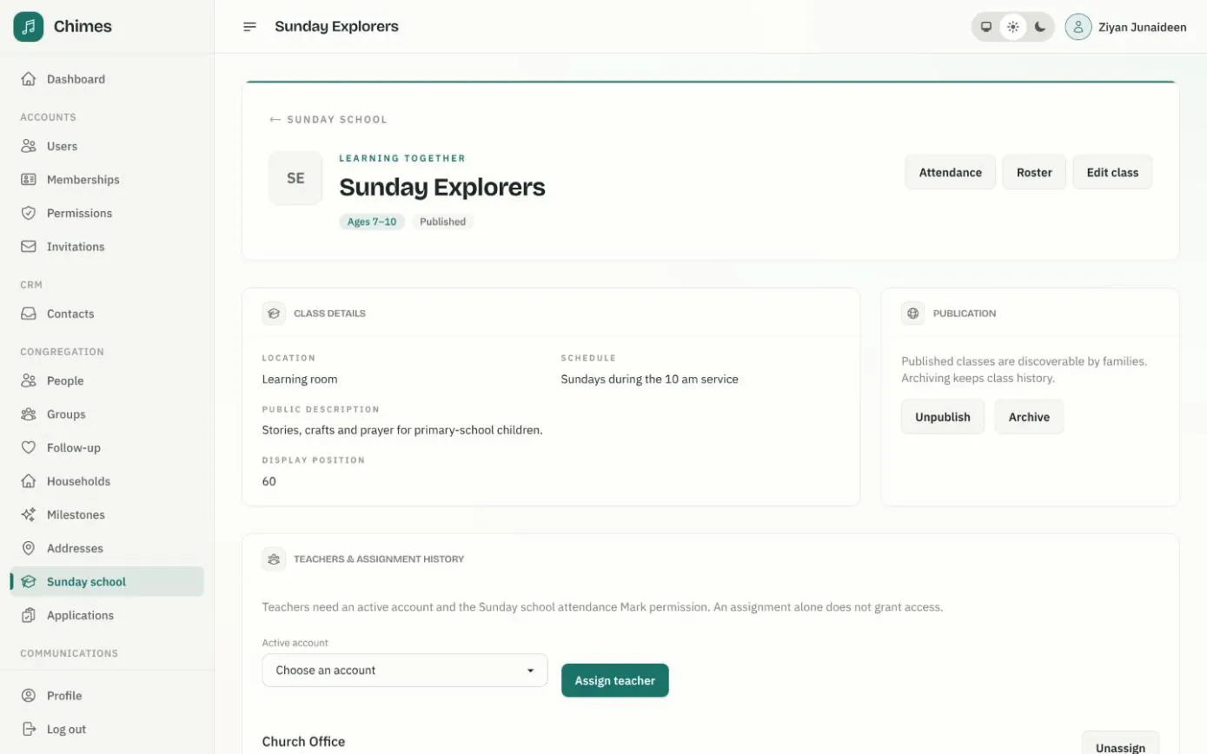Image resolution: width=1207 pixels, height=754 pixels.
Task: Toggle the sidebar hamburger menu icon
Action: pos(250,27)
